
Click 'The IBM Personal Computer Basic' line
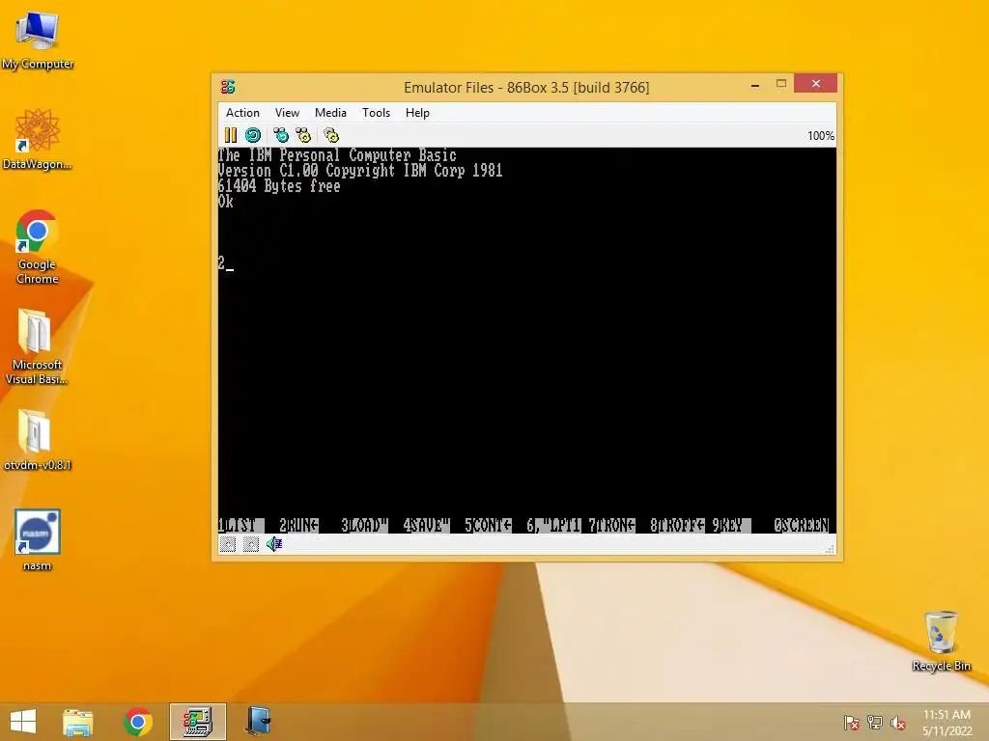337,155
